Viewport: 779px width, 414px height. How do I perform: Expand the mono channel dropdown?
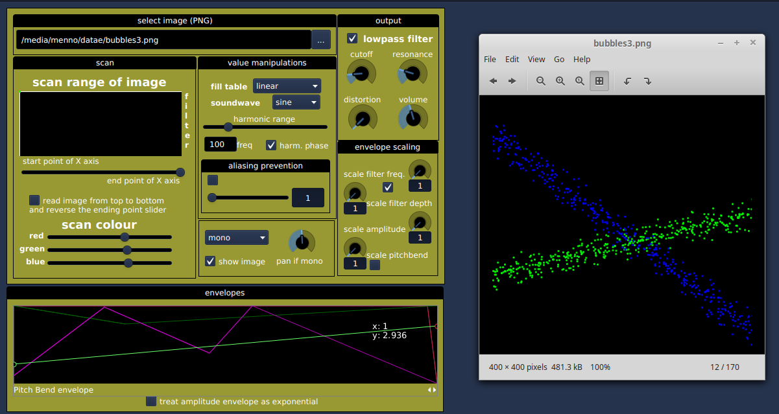coord(236,238)
